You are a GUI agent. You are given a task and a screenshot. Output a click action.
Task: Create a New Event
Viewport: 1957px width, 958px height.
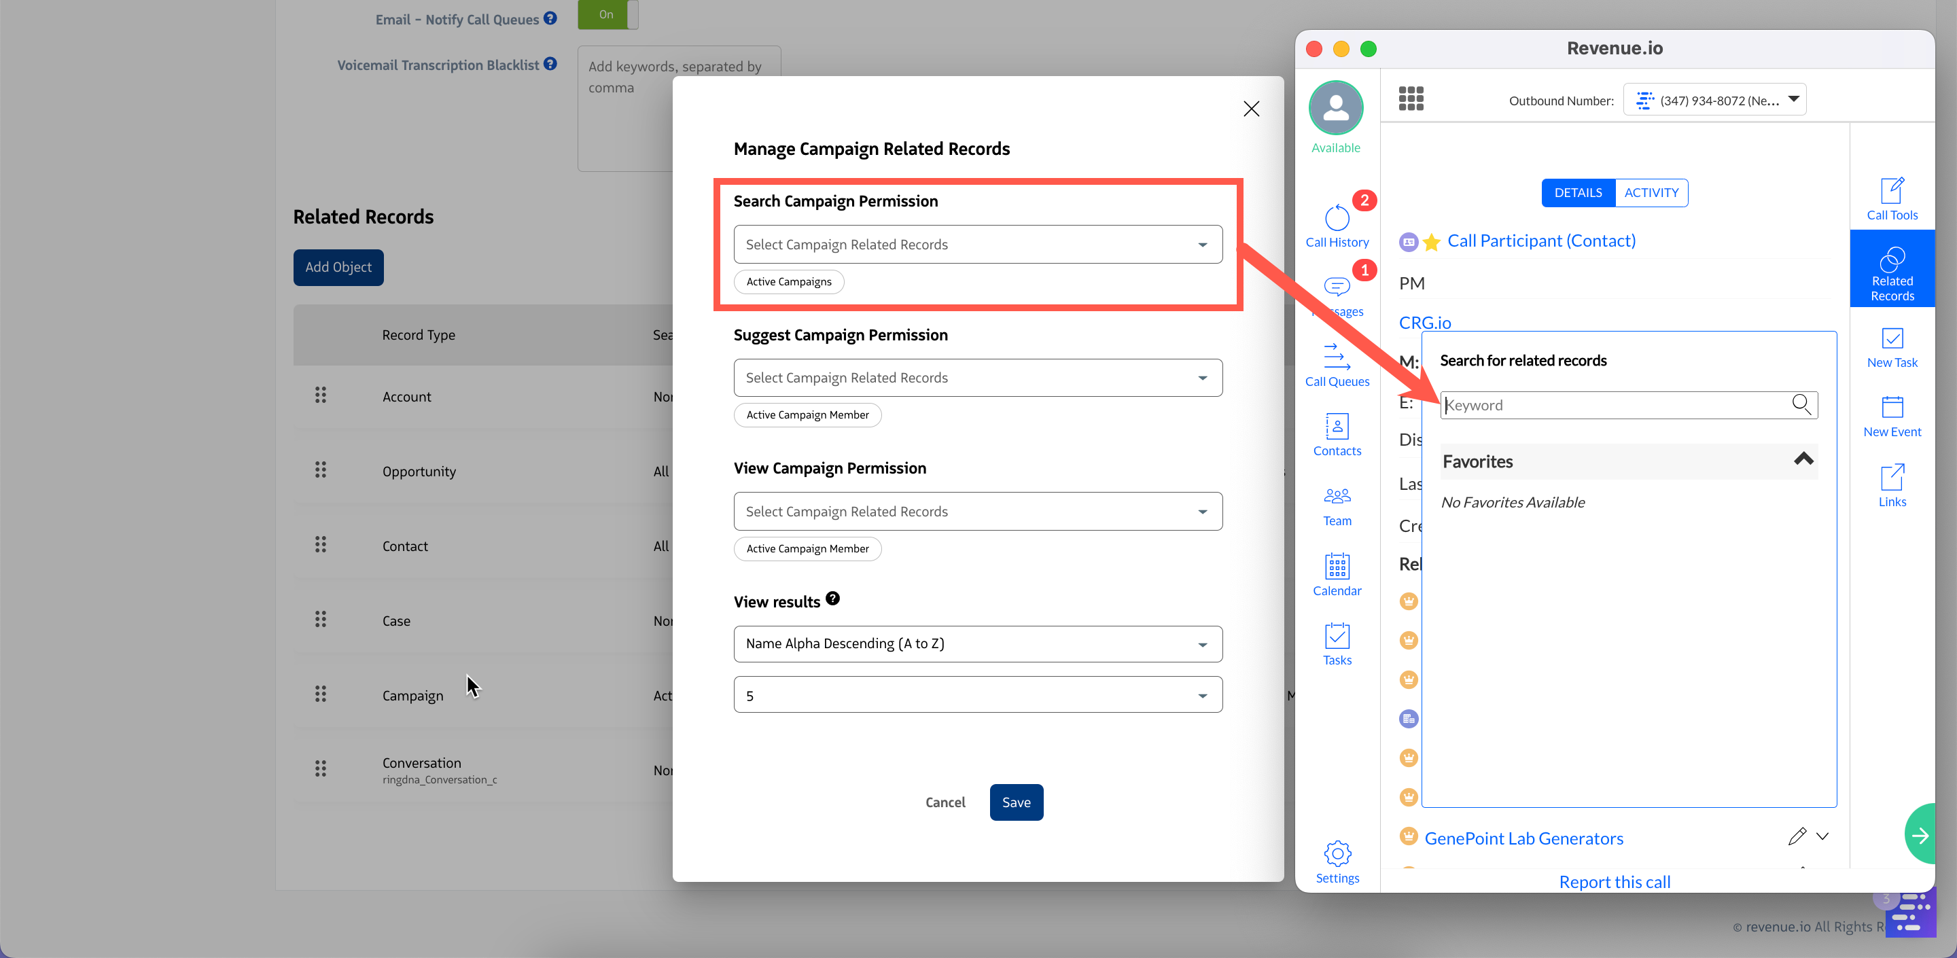pos(1891,416)
